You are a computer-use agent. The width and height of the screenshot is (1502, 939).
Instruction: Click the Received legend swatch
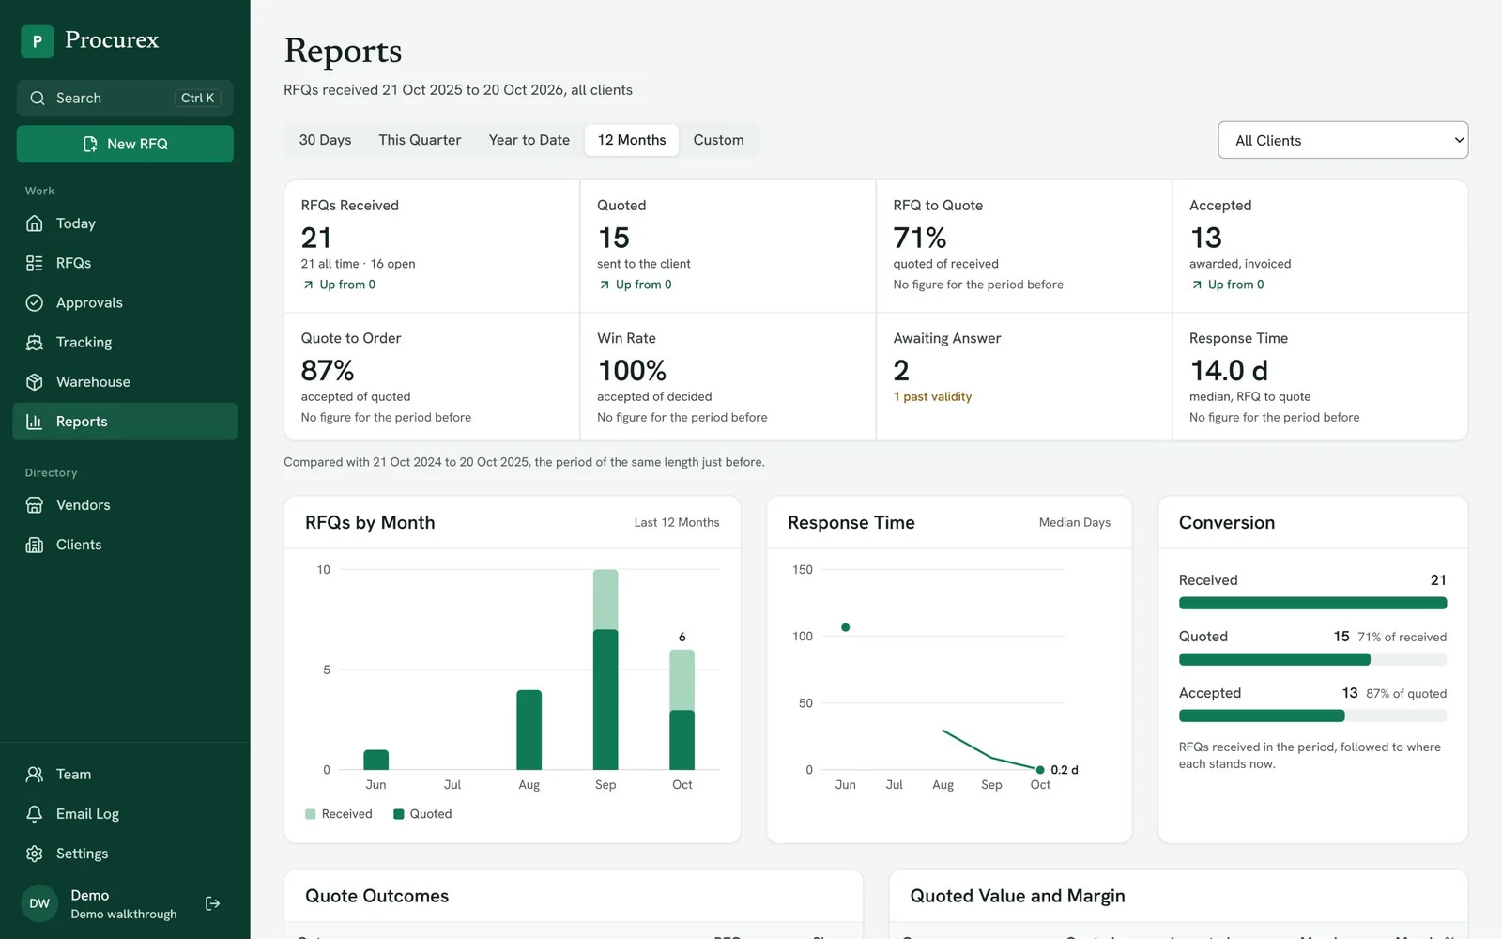click(311, 814)
